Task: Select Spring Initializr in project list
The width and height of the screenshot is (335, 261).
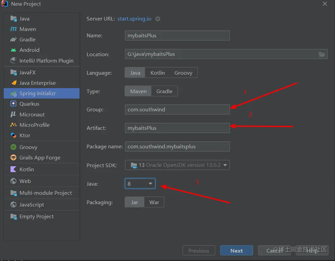Action: pos(42,94)
